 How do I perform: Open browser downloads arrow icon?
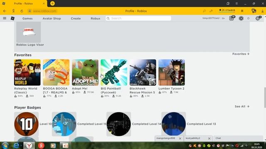262,11
